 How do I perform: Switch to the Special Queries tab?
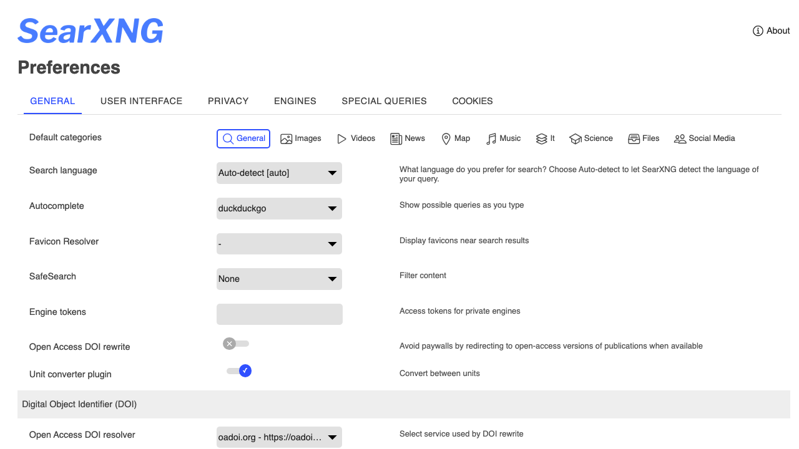pos(385,101)
